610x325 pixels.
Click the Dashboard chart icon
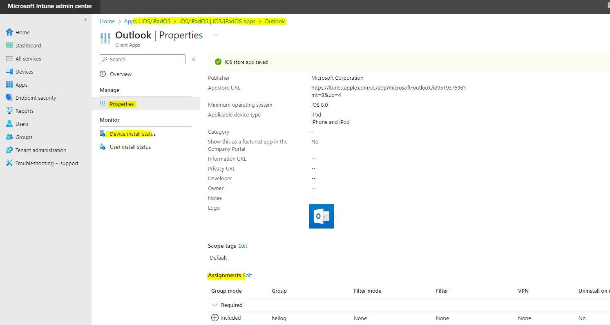(9, 45)
